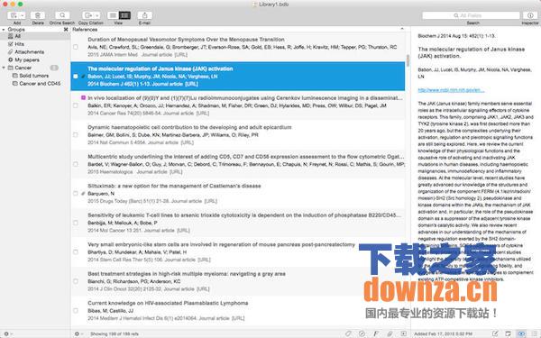Click the Inspector info icon
The height and width of the screenshot is (338, 541).
[530, 15]
